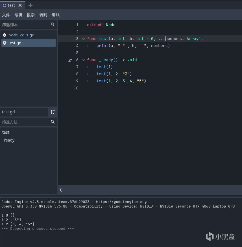Screen dimensions: 242x247
Task: Jump to _ready method in outline
Action: pyautogui.click(x=8, y=140)
